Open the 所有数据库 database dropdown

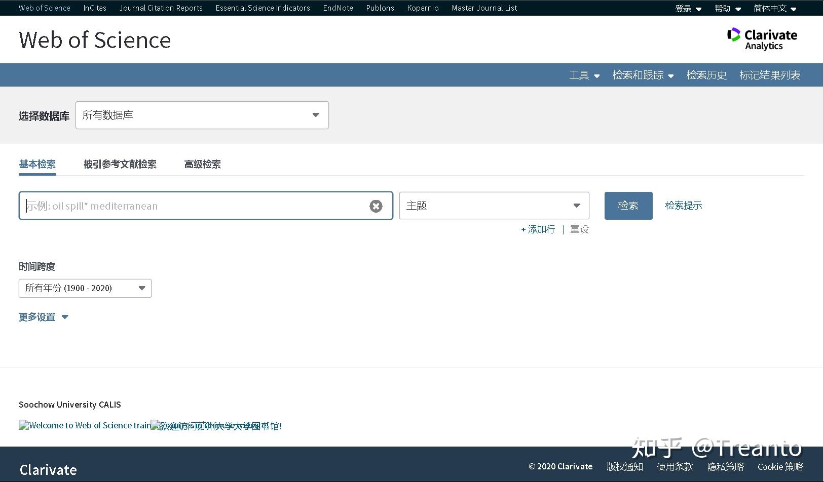click(202, 115)
